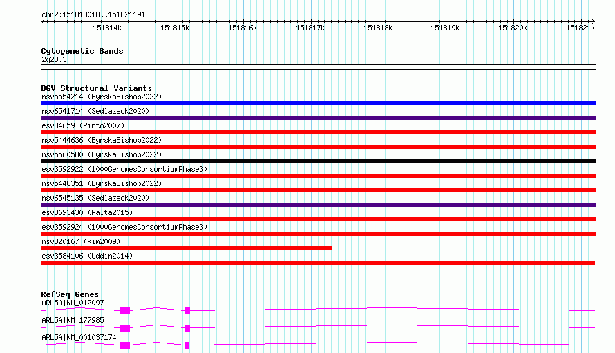Open the nsv5444636 (ByrskaBishop2022) label
Screen dimensions: 615x353
coord(102,140)
